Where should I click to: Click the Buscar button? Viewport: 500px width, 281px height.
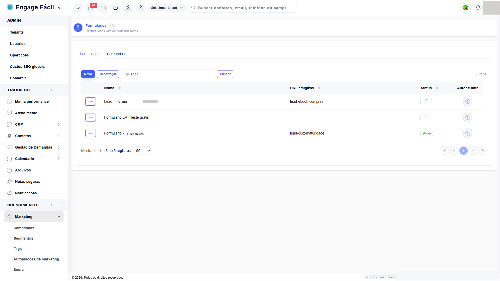pyautogui.click(x=225, y=74)
